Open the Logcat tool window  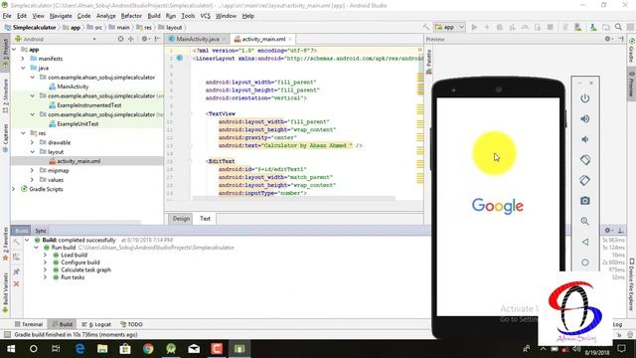(x=96, y=324)
